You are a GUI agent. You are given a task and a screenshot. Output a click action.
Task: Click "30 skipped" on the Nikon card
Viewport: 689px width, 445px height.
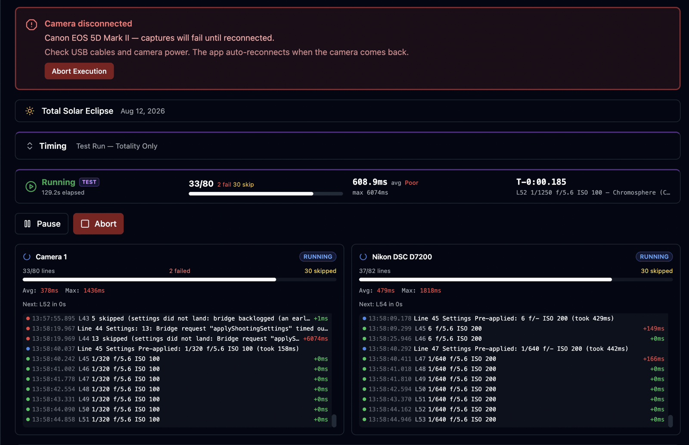pyautogui.click(x=657, y=271)
